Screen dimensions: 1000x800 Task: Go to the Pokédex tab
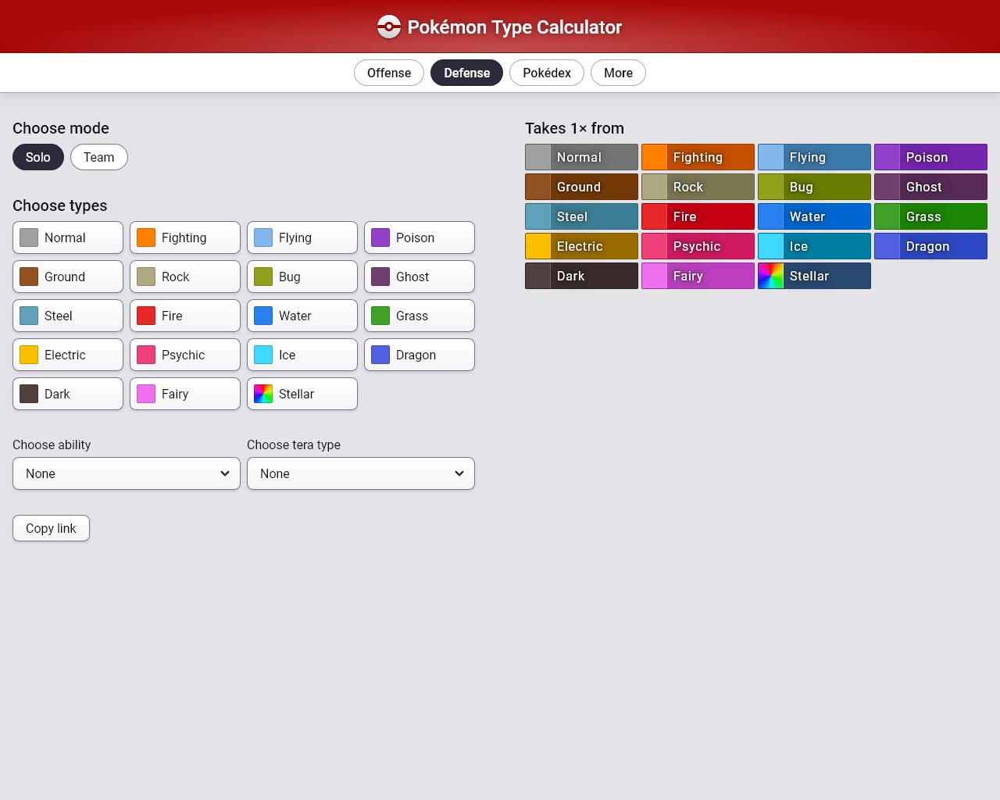point(546,73)
